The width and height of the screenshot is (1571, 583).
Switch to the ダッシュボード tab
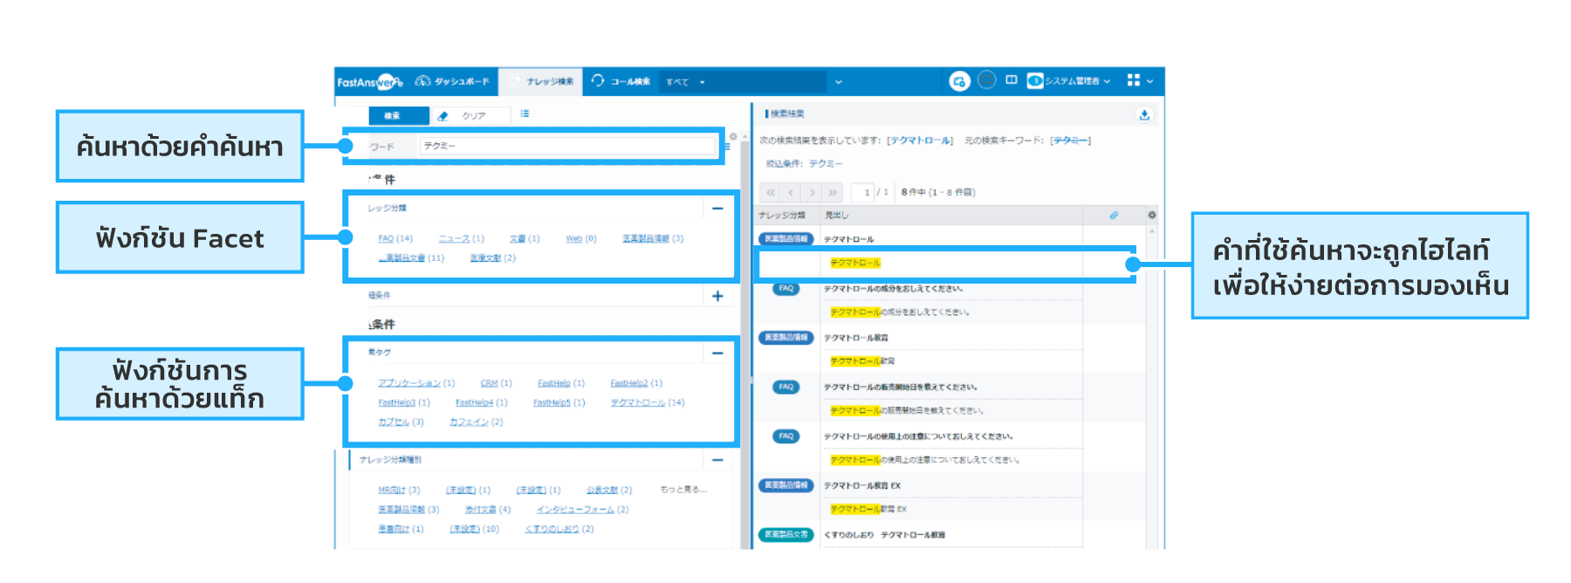coord(453,81)
